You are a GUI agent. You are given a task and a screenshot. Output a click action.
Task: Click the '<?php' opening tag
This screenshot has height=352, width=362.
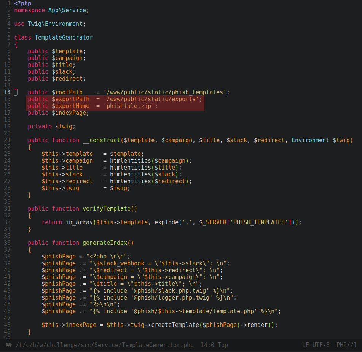22,3
